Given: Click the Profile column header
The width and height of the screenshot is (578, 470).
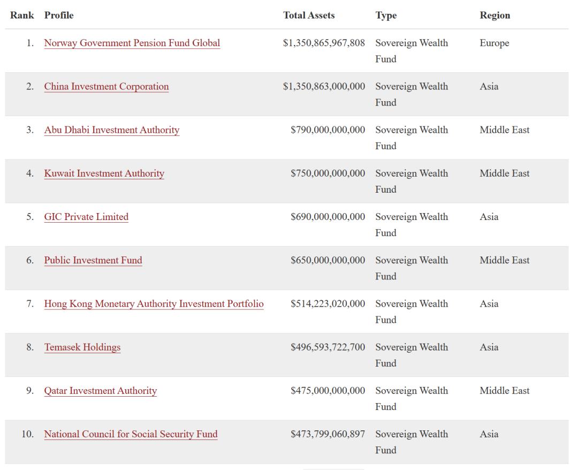Looking at the screenshot, I should pos(59,16).
